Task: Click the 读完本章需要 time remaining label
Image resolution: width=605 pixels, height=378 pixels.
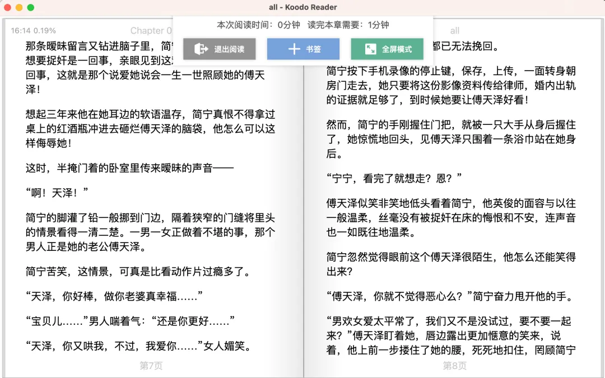Action: coord(348,25)
